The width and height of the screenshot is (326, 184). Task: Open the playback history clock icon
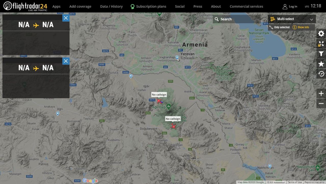tap(321, 74)
